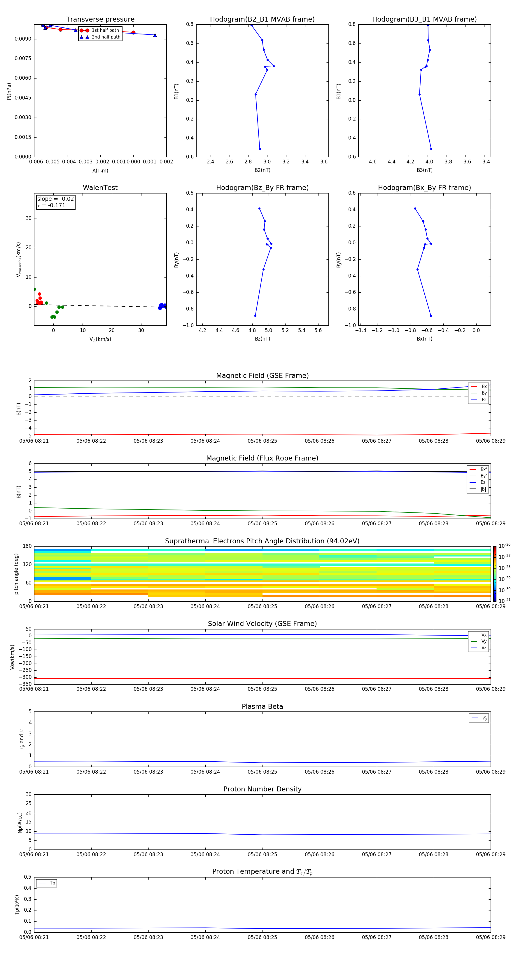Click the "Magnetic Field (Flux Rope Frame)" title
Screen dimensions: 525x963
pos(262,458)
